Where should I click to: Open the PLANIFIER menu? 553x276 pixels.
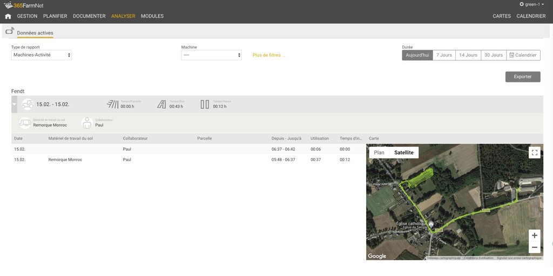(x=55, y=16)
